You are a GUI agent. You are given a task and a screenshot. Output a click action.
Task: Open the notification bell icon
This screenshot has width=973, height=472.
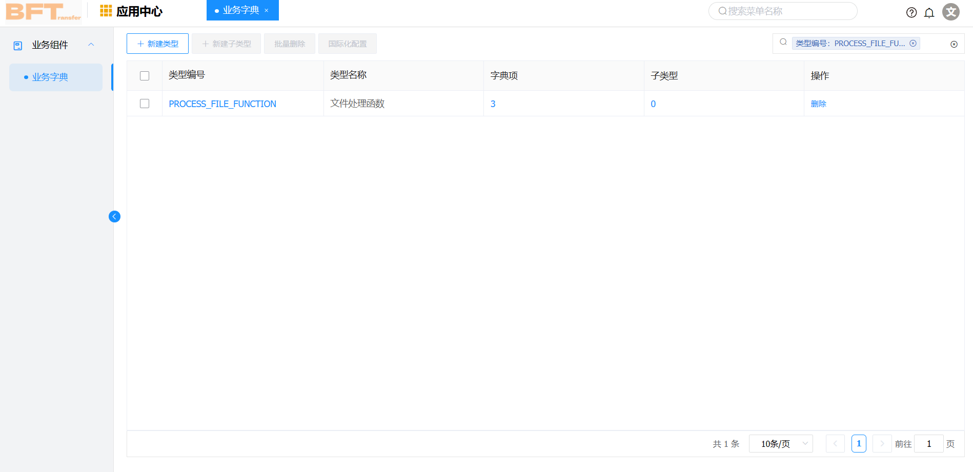[929, 13]
